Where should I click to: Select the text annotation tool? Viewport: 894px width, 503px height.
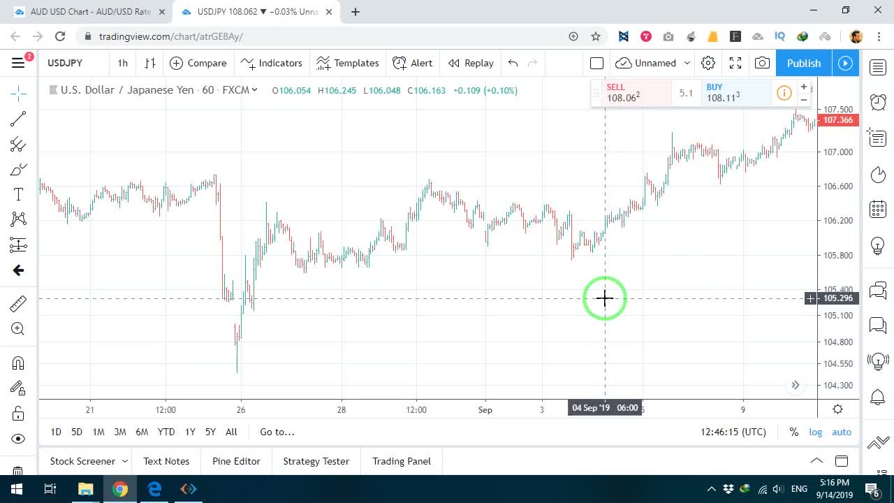pyautogui.click(x=18, y=194)
